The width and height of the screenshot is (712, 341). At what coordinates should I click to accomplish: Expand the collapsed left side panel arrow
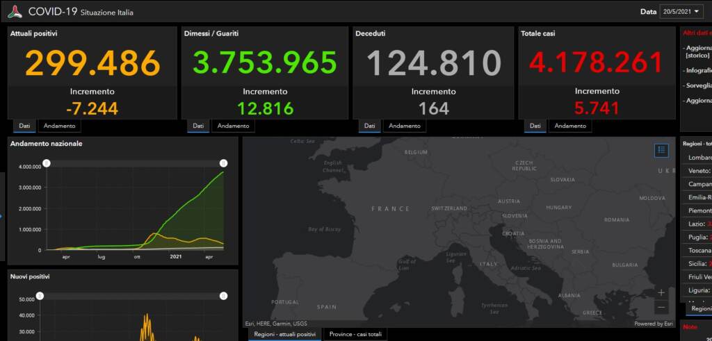(1, 215)
